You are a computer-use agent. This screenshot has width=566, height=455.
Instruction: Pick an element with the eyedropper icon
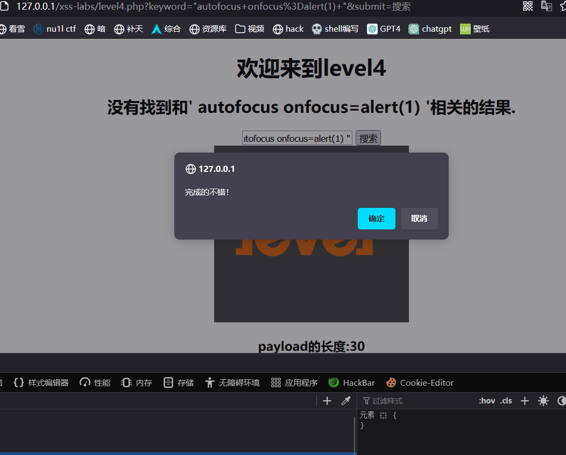346,401
